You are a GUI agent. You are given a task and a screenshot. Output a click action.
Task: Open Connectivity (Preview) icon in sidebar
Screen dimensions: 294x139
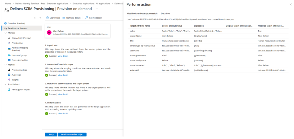(9, 38)
